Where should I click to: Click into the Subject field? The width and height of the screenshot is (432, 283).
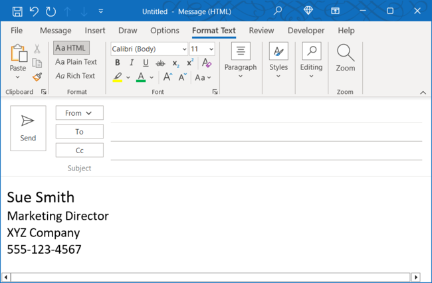[266, 168]
